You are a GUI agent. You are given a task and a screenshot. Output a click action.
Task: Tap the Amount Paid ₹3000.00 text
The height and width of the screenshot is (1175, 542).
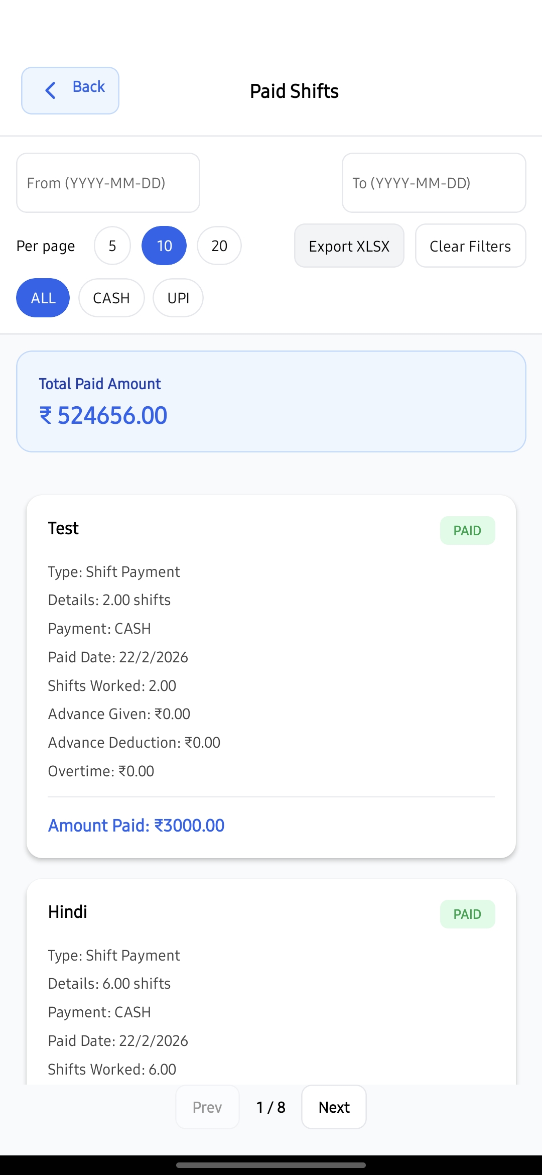click(136, 826)
